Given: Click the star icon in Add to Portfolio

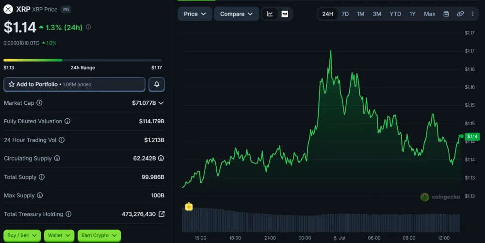Looking at the screenshot, I should [x=12, y=84].
